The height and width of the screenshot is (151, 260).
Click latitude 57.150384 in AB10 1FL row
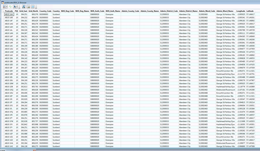click(250, 109)
